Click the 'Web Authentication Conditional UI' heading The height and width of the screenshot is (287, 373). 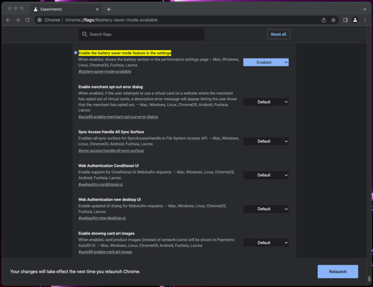(109, 166)
